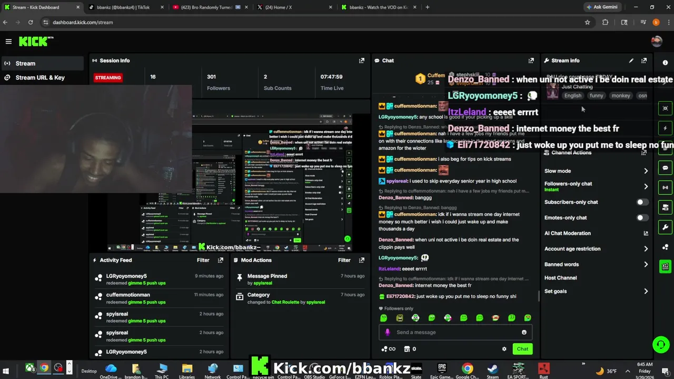Click the monkey stream tag
674x379 pixels.
coord(620,96)
